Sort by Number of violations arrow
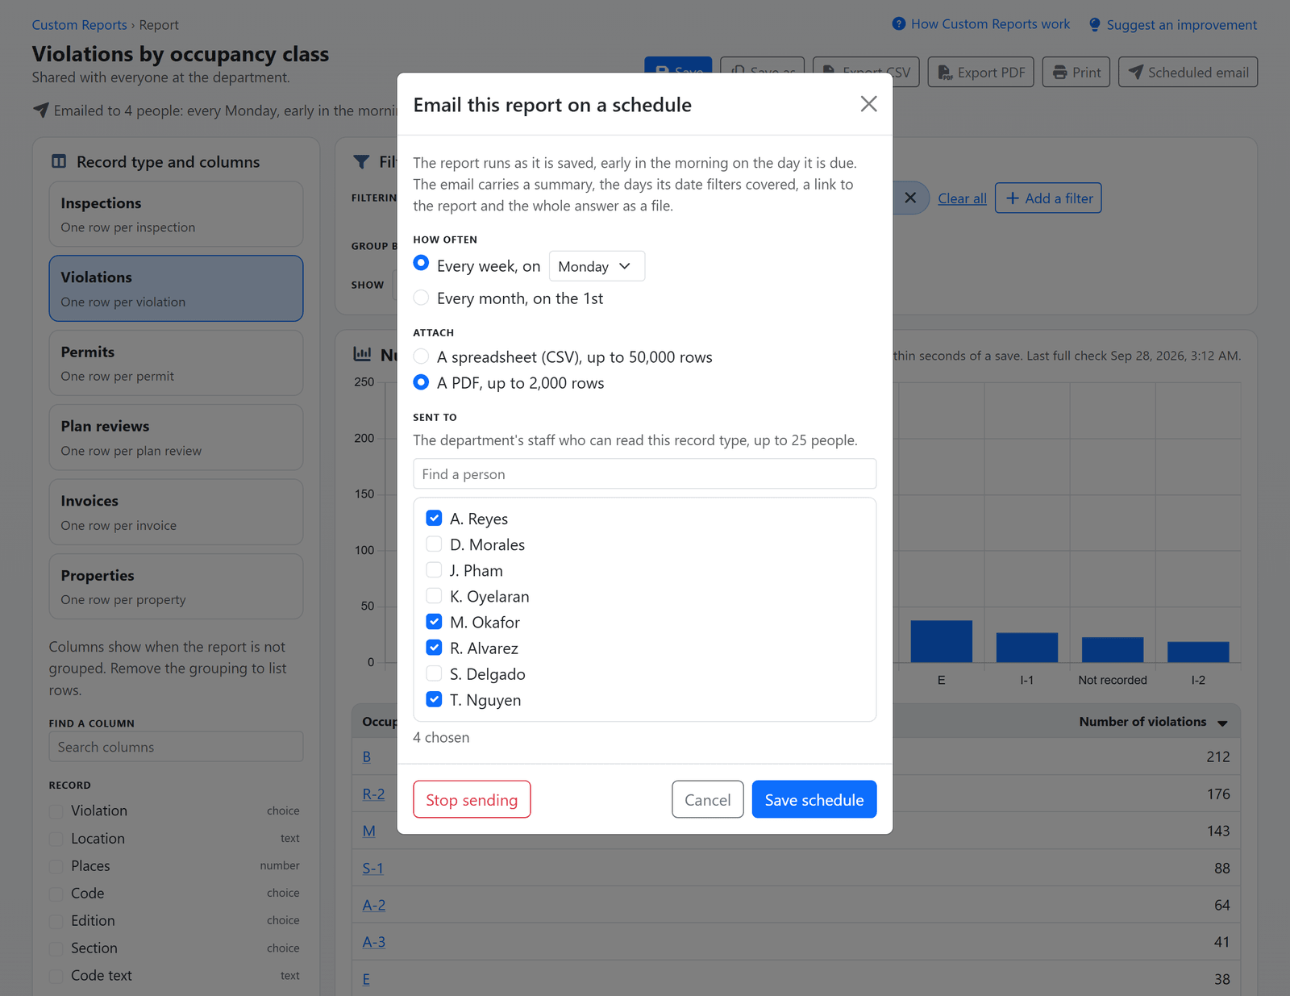Viewport: 1290px width, 996px height. (x=1222, y=723)
